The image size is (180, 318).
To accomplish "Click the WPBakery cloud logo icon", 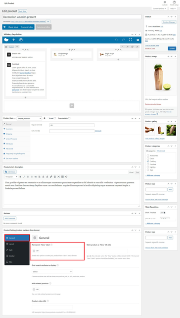I will (x=6, y=40).
